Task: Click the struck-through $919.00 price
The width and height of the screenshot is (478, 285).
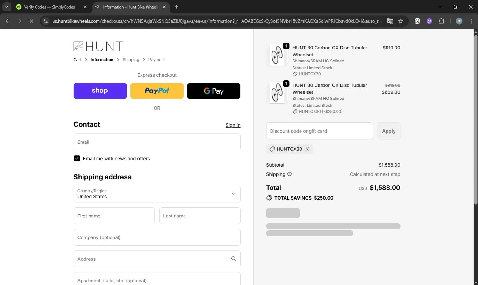Action: 393,85
